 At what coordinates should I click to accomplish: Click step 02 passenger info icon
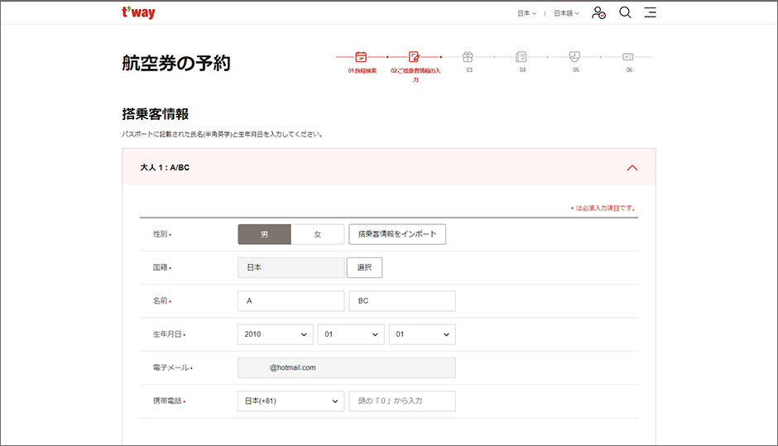415,57
